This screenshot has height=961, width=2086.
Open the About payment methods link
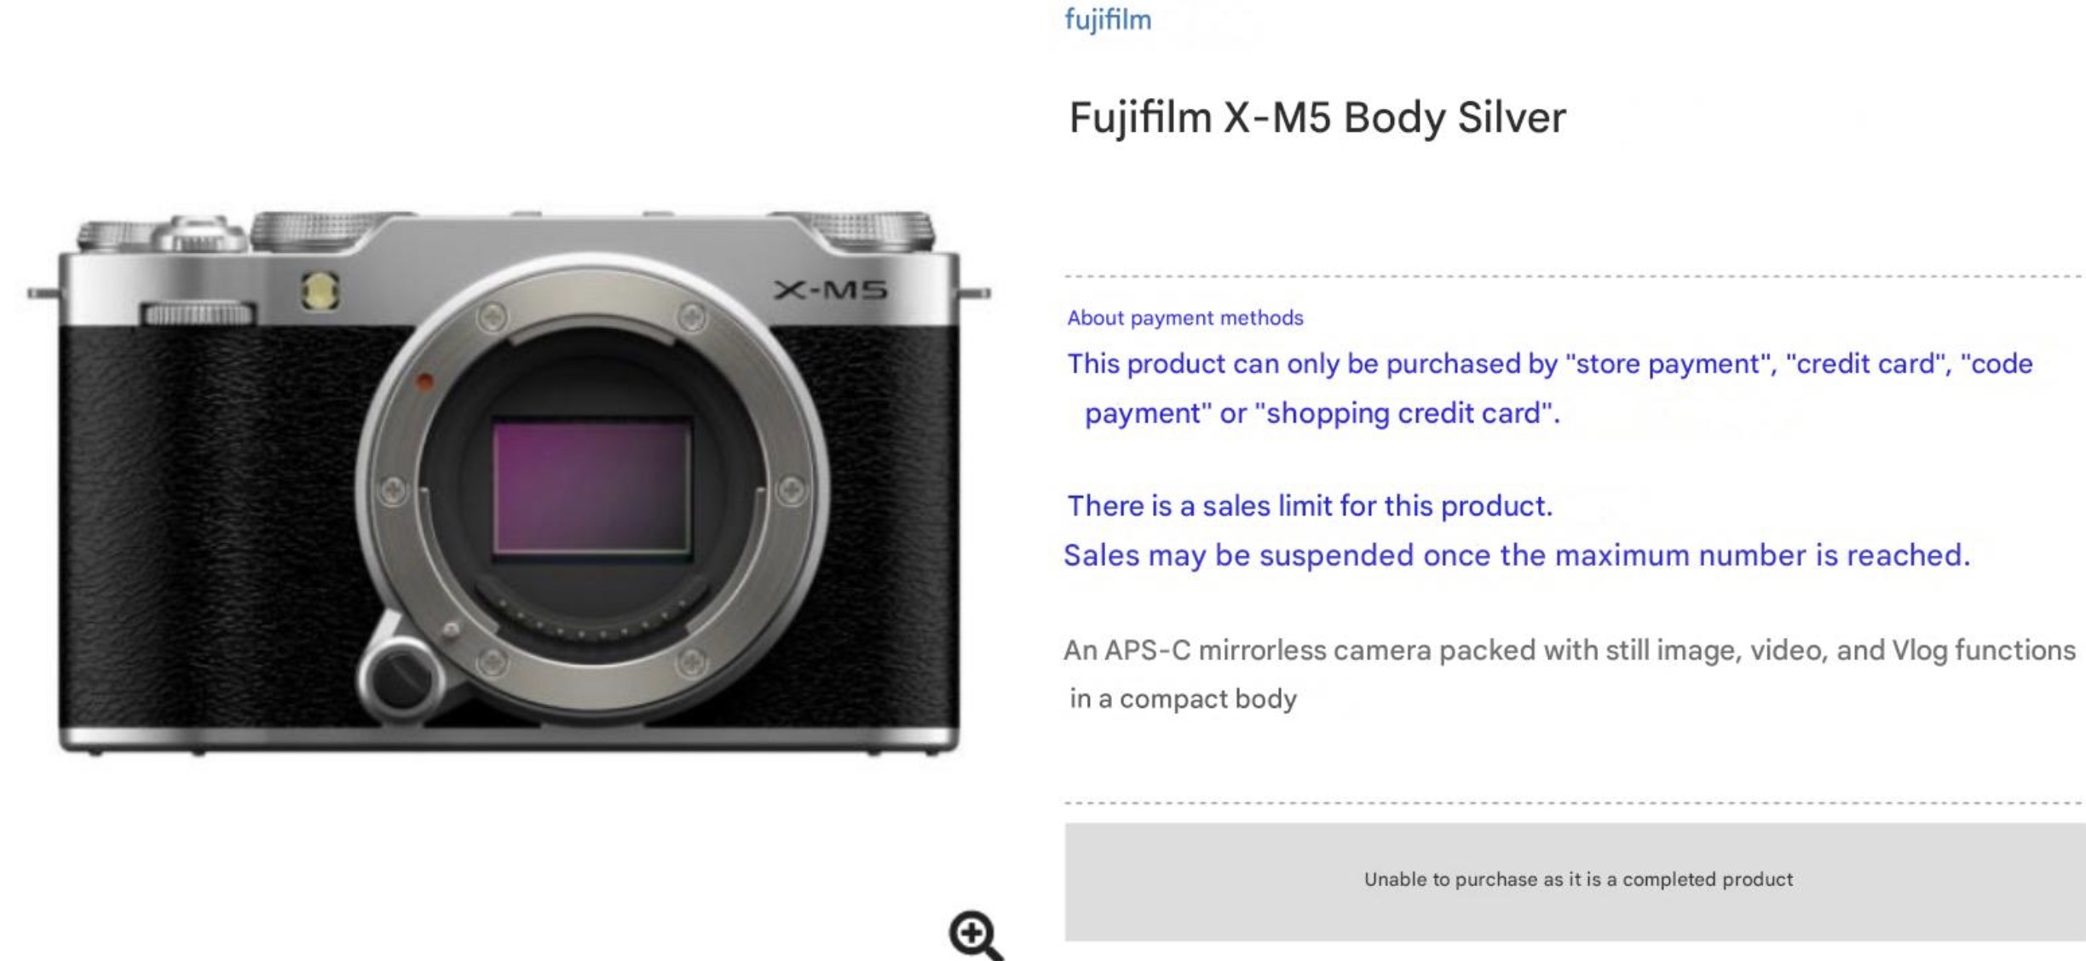click(1184, 318)
